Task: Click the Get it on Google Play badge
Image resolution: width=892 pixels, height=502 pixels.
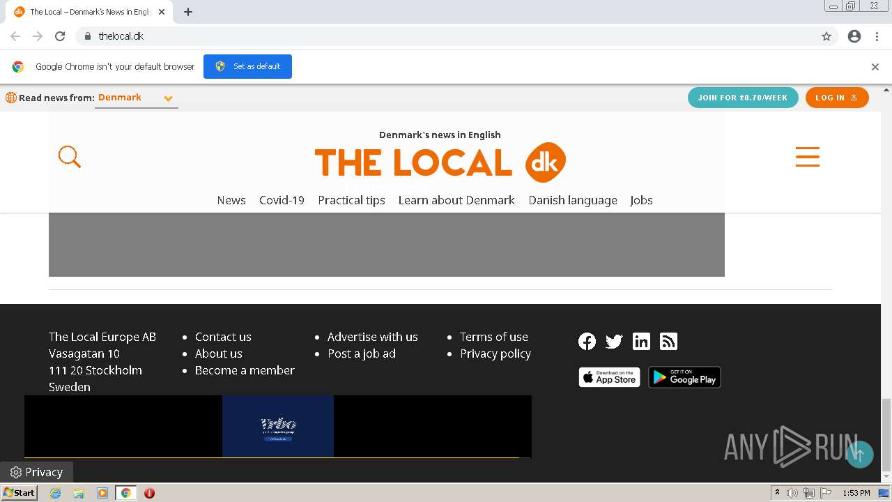Action: [684, 377]
